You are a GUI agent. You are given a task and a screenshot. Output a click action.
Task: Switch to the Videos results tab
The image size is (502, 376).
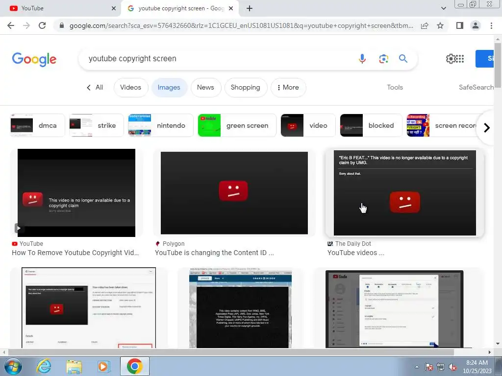tap(130, 87)
